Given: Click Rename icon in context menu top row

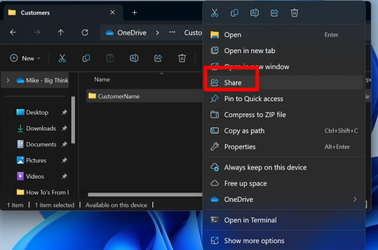Looking at the screenshot, I should 254,13.
